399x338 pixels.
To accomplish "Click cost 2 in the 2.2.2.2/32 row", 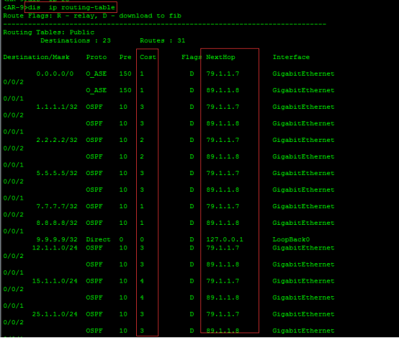I will coord(142,140).
